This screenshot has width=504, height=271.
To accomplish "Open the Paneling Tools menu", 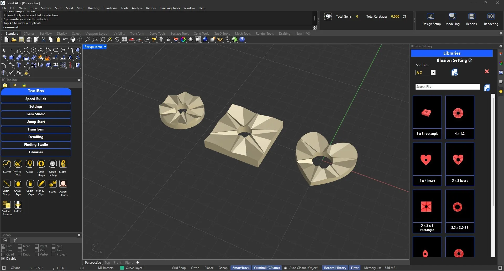I will (169, 8).
